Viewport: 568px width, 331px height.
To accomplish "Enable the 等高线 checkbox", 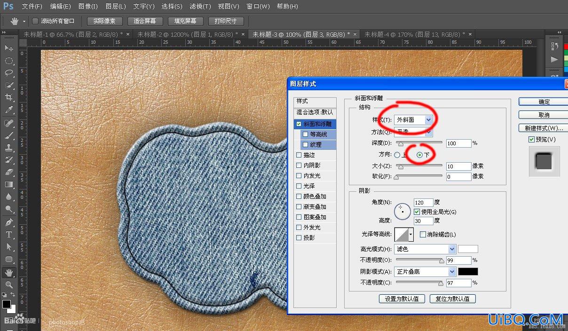I will point(306,134).
